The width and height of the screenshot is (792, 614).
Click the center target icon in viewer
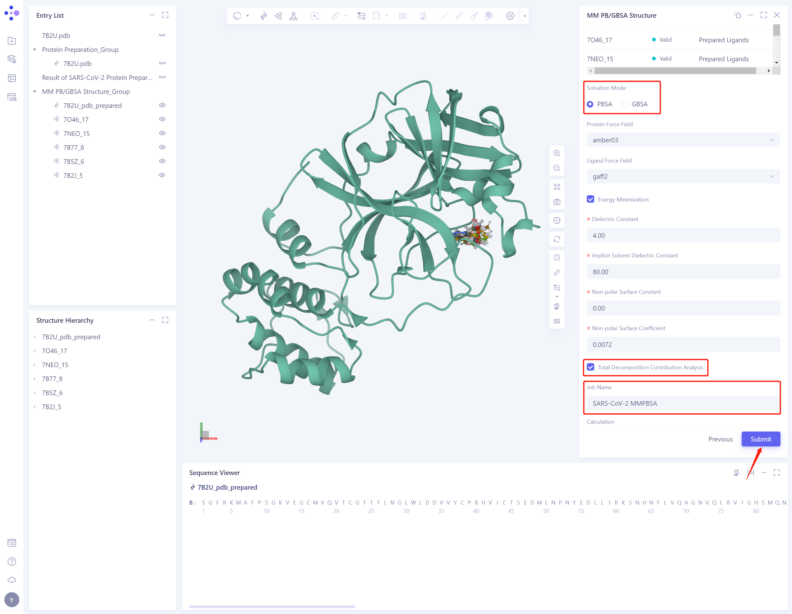557,220
